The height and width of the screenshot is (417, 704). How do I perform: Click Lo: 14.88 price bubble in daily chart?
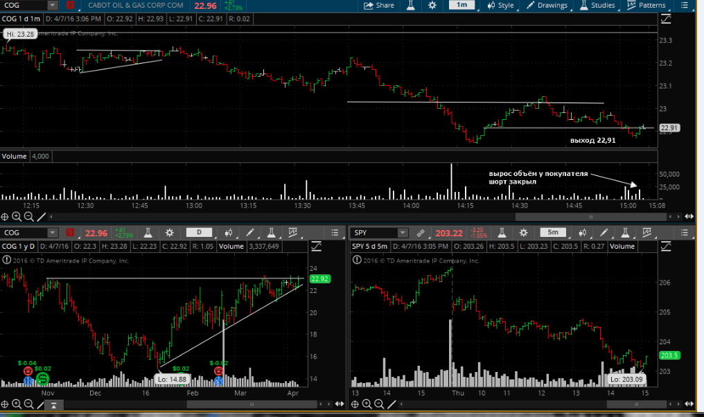coord(172,380)
